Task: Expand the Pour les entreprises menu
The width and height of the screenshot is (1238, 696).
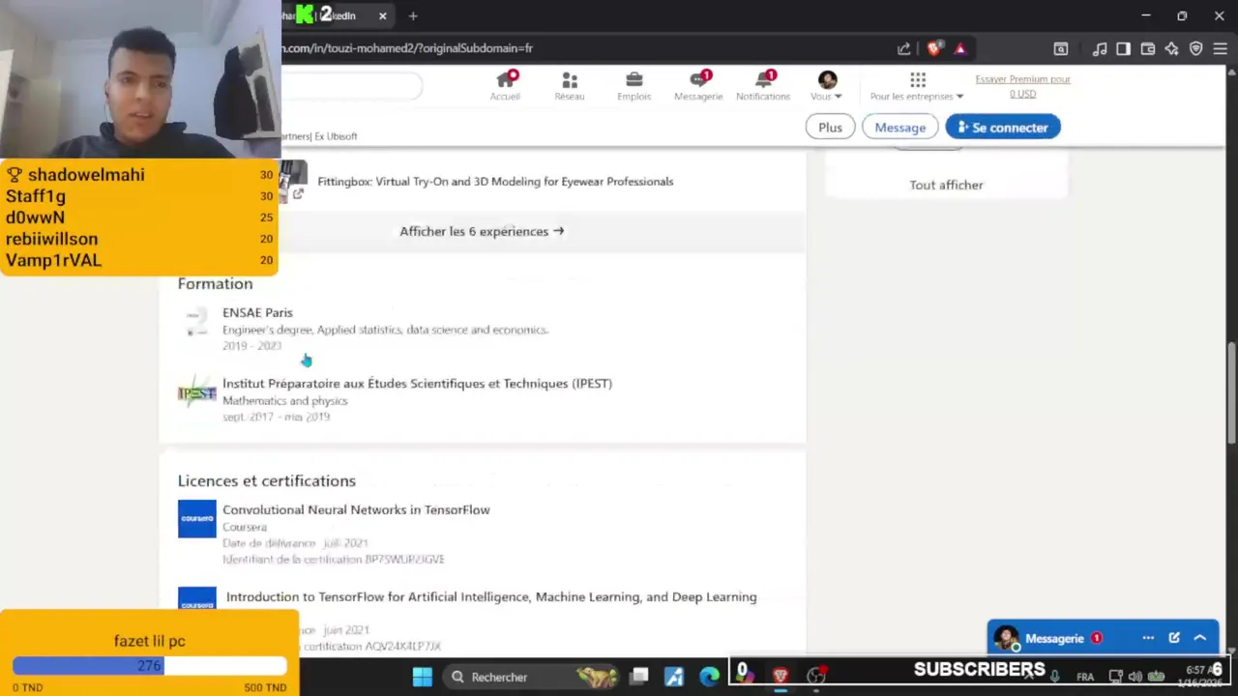Action: pyautogui.click(x=917, y=85)
